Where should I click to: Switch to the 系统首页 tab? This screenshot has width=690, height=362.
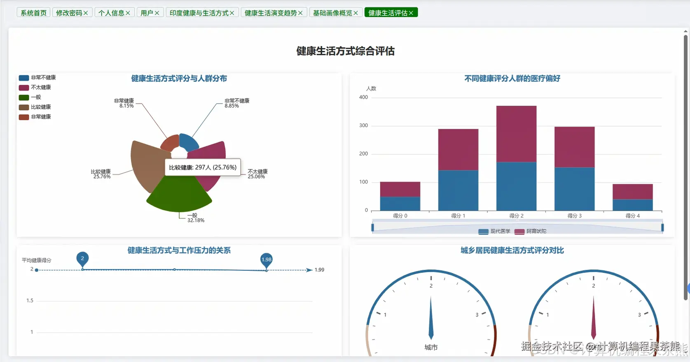(x=34, y=13)
